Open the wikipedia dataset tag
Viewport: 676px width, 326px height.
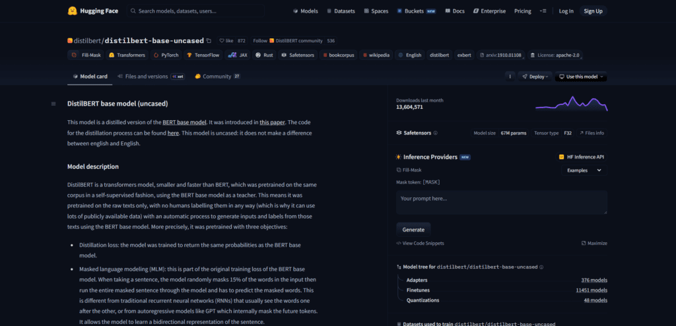(x=376, y=55)
